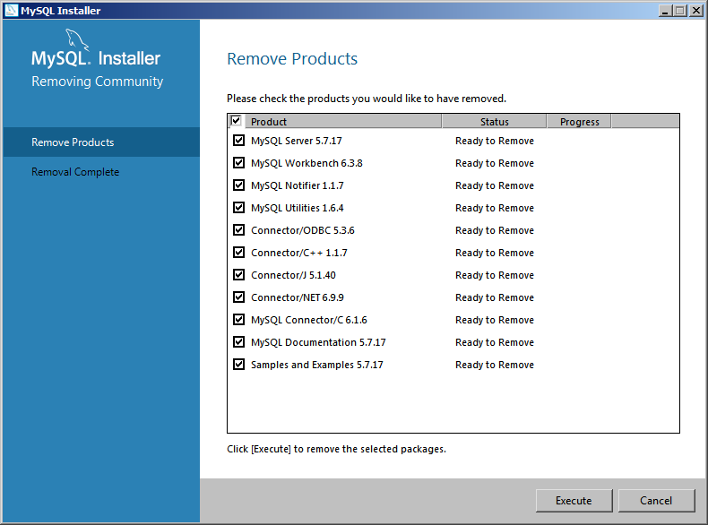Screen dimensions: 708x525
Task: Uncheck Connector/NET 6.9.9 checkbox
Action: 239,297
